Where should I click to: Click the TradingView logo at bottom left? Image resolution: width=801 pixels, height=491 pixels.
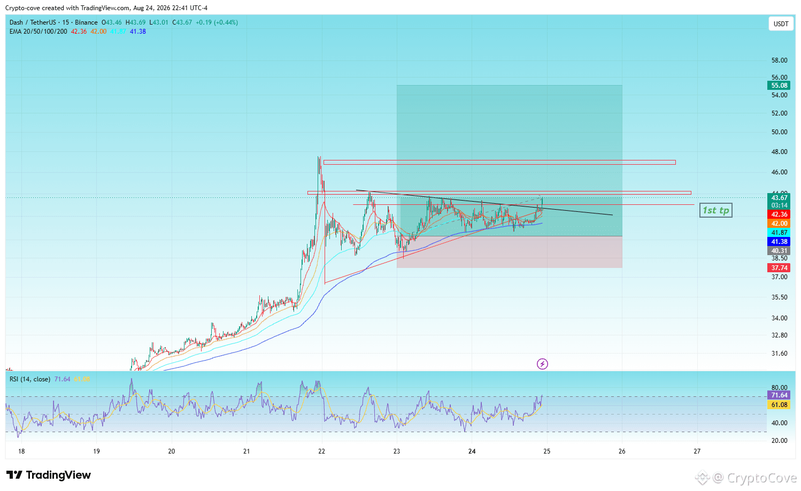[x=49, y=475]
